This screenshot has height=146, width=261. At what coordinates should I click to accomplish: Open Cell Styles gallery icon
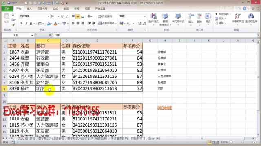pyautogui.click(x=178, y=16)
